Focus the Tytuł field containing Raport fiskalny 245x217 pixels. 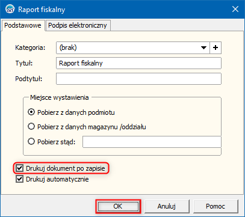coord(138,63)
